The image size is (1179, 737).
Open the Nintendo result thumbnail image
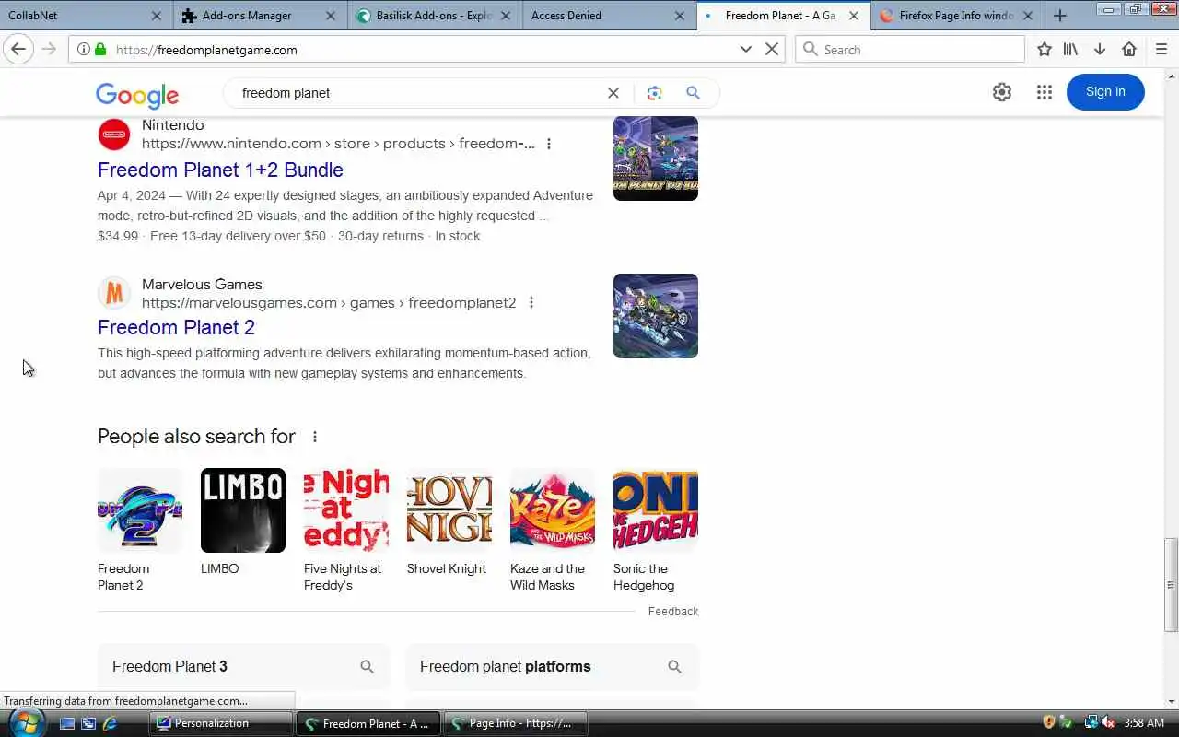(656, 158)
